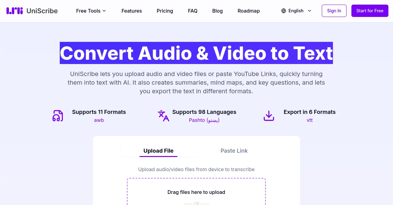
Task: Click the UniScribe brand name
Action: pyautogui.click(x=42, y=11)
